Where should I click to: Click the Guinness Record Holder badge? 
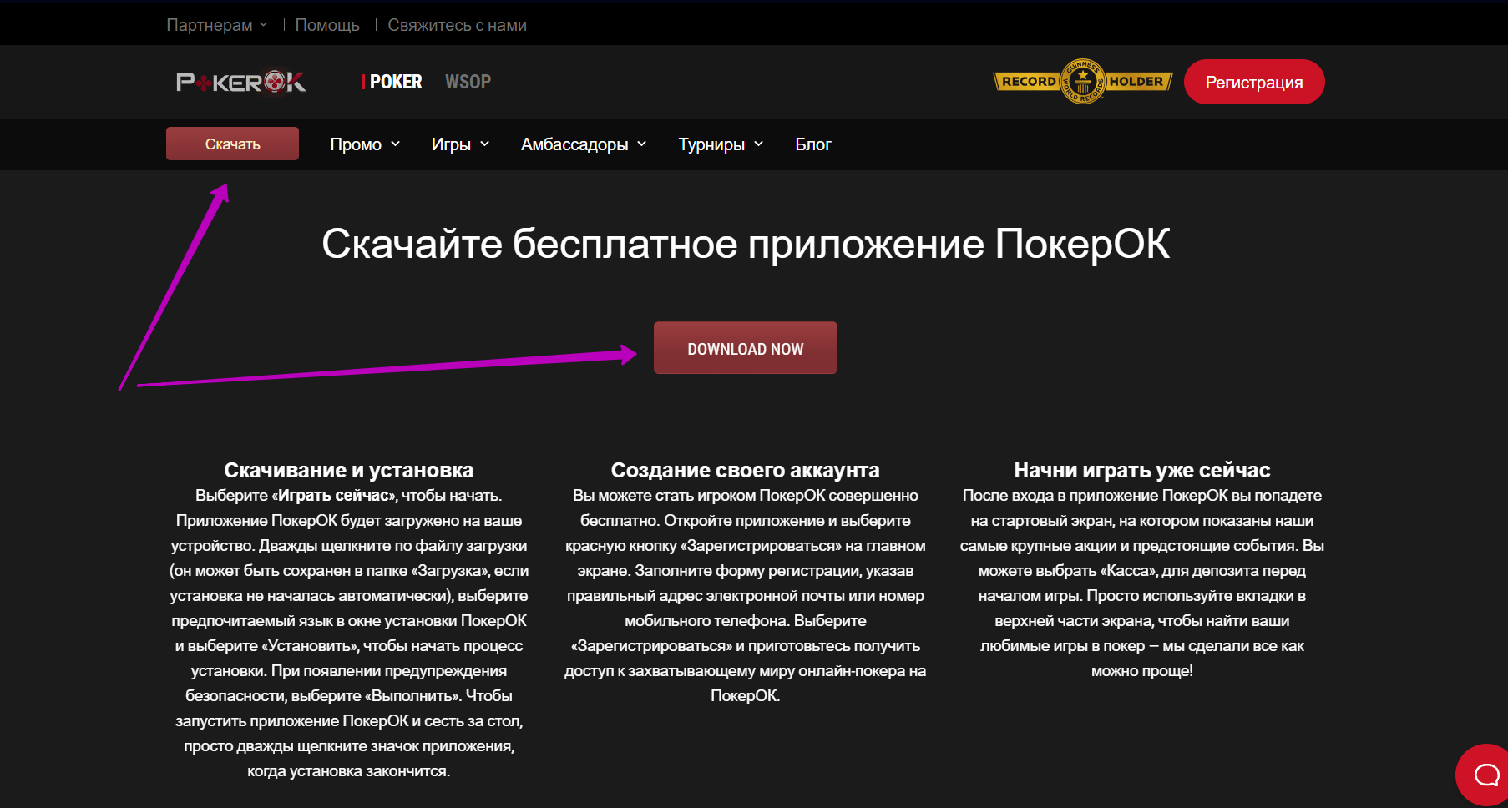[1083, 82]
